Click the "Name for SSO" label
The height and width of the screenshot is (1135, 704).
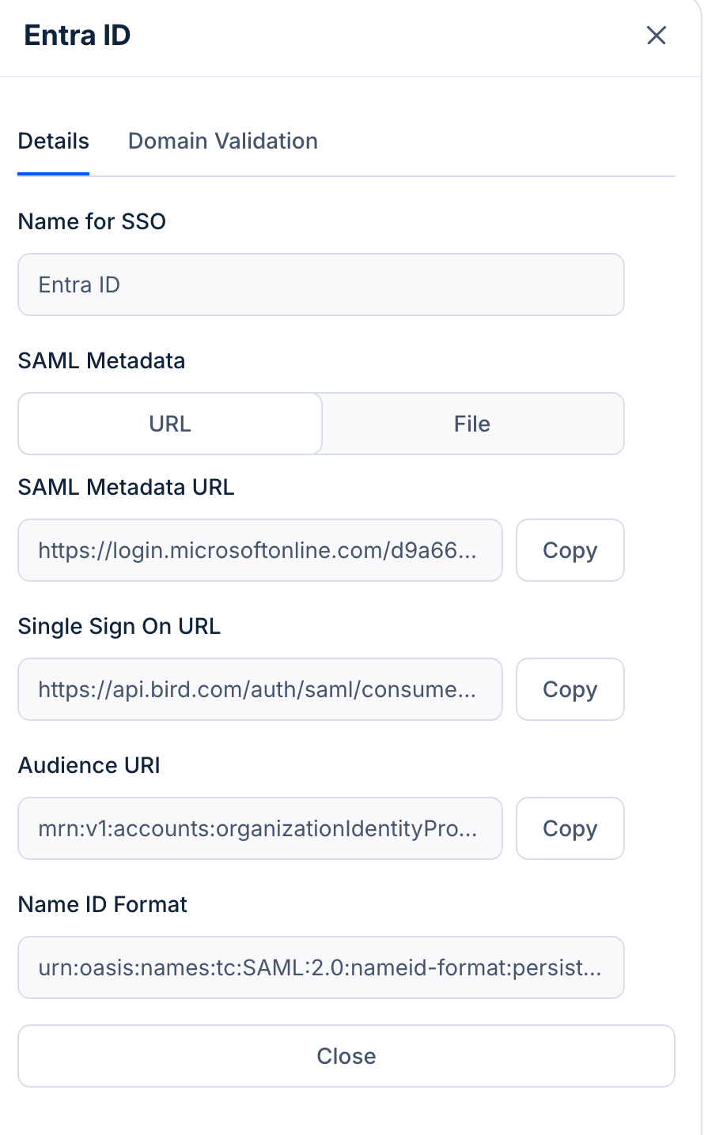tap(92, 221)
